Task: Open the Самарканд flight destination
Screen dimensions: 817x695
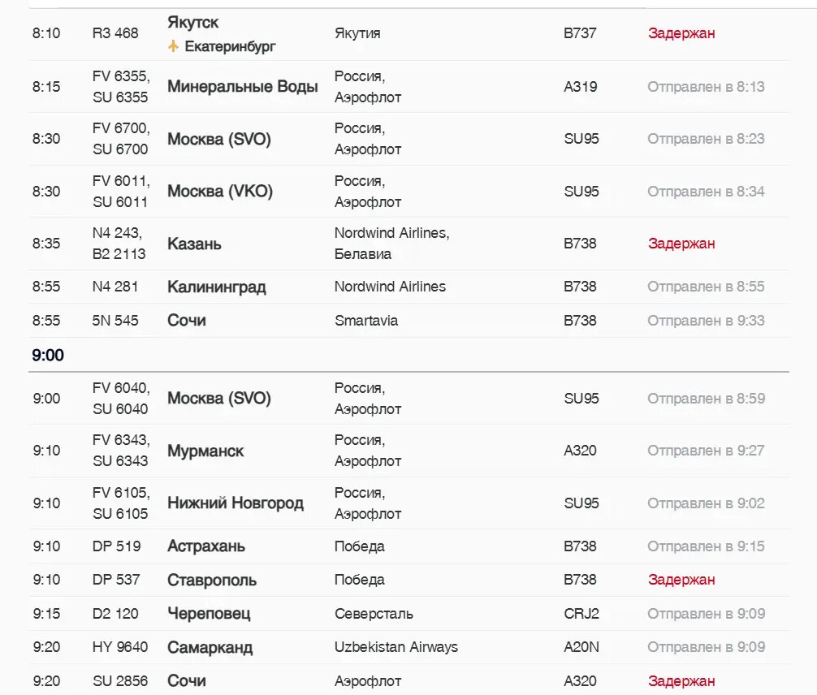Action: pyautogui.click(x=210, y=648)
